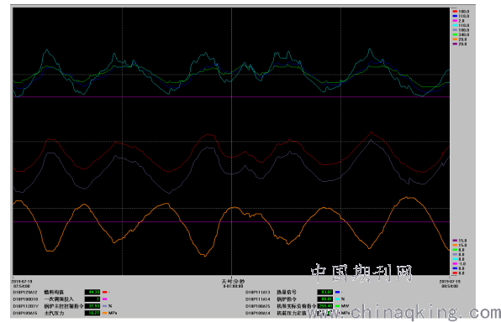The width and height of the screenshot is (501, 322).
Task: Click the green swatch beside 机组实际负荷指令
Action: click(x=337, y=306)
